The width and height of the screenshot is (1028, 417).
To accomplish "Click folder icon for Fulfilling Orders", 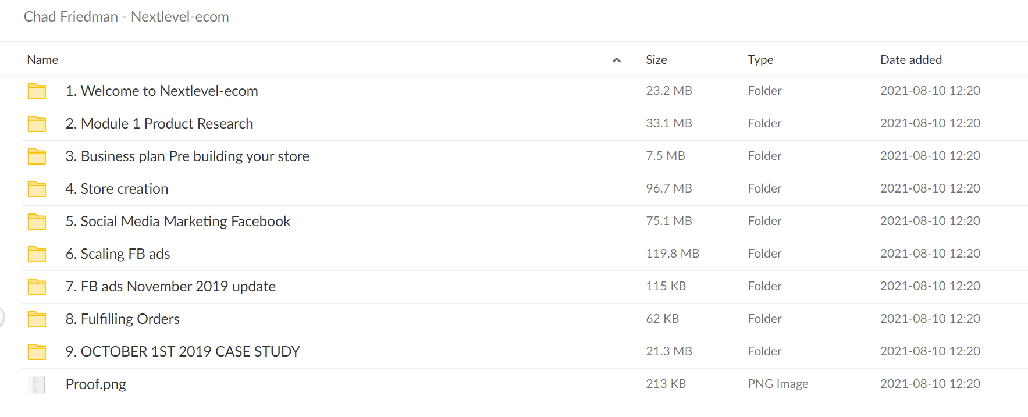I will tap(37, 319).
